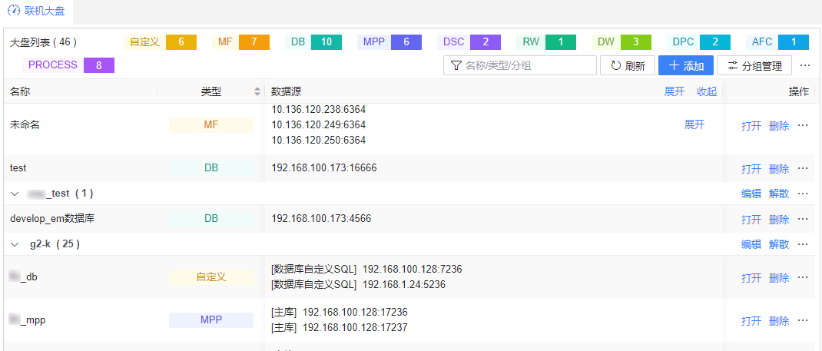Click the 数据源 column header
The image size is (822, 351).
tap(287, 91)
